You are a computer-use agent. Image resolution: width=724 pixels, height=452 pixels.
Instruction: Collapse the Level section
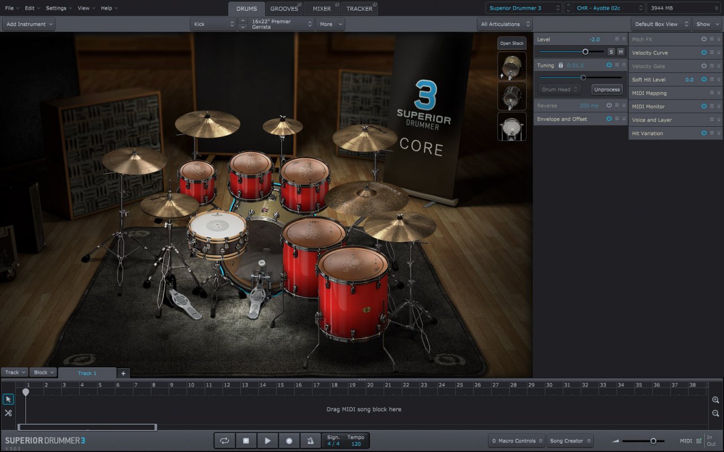tap(624, 39)
